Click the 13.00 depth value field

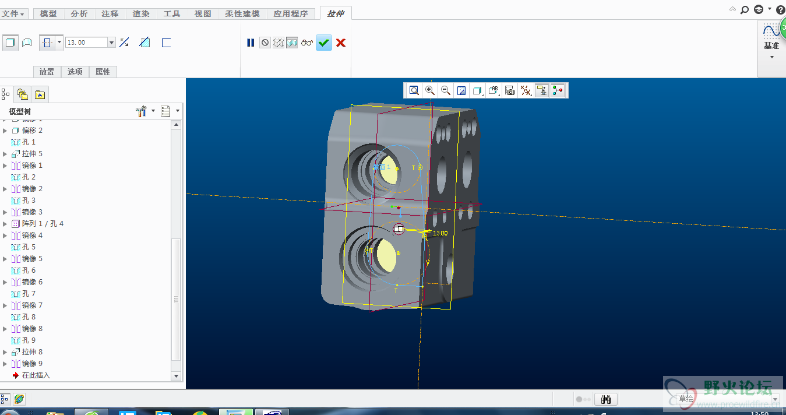(x=86, y=43)
